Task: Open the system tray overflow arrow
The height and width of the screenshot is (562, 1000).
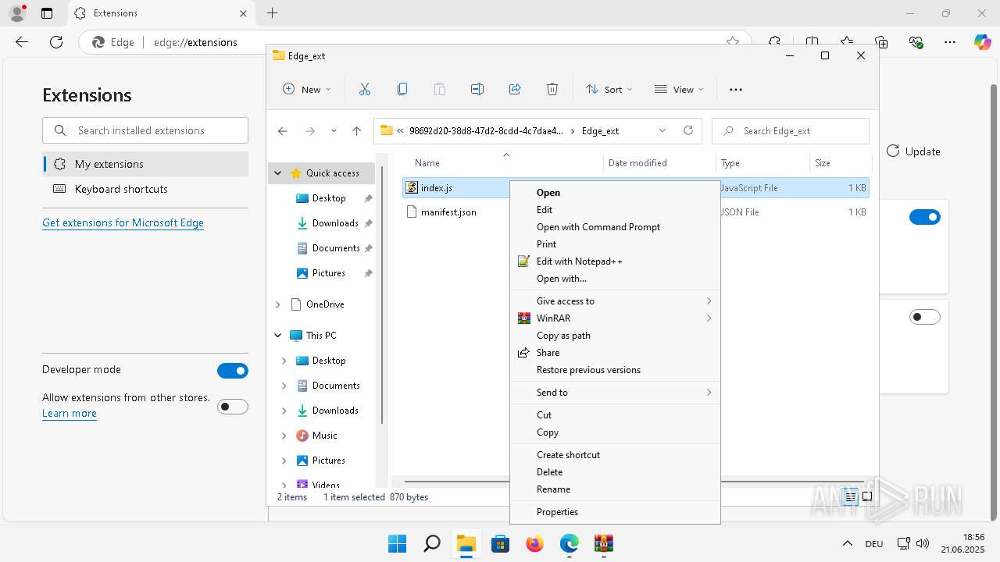Action: click(x=848, y=543)
